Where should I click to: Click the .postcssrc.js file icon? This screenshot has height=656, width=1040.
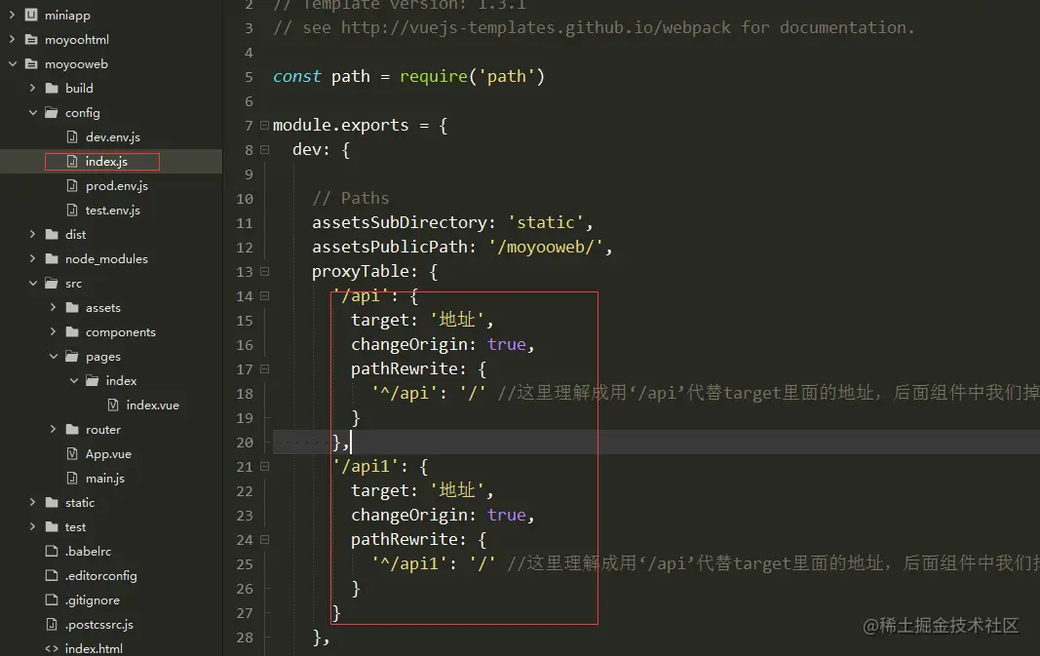(x=52, y=624)
